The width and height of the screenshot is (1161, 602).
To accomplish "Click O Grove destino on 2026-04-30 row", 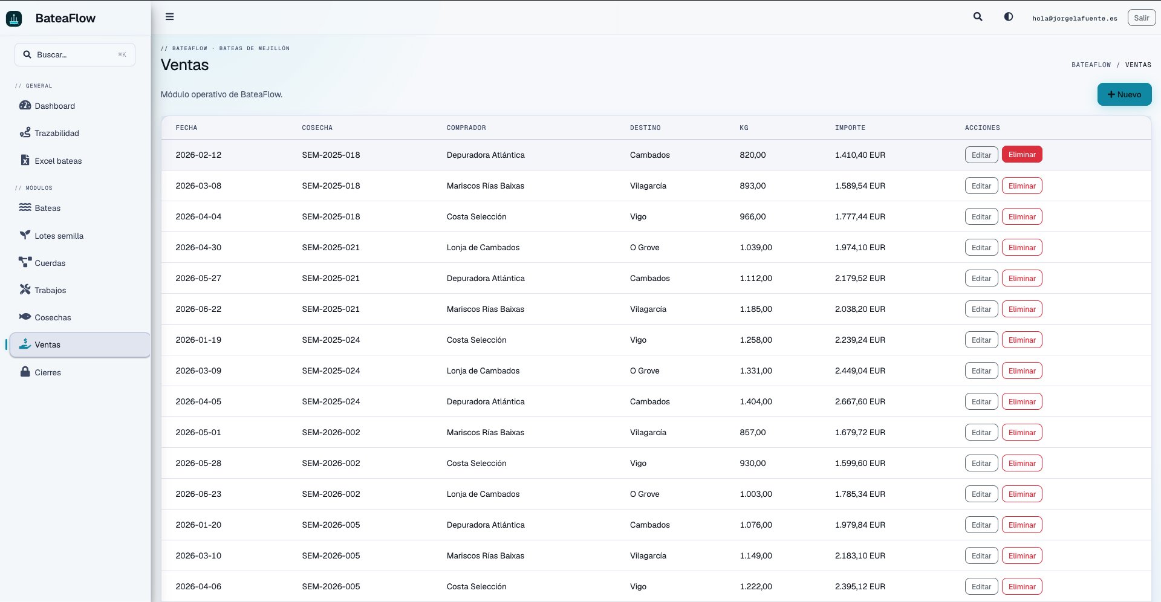I will coord(645,247).
